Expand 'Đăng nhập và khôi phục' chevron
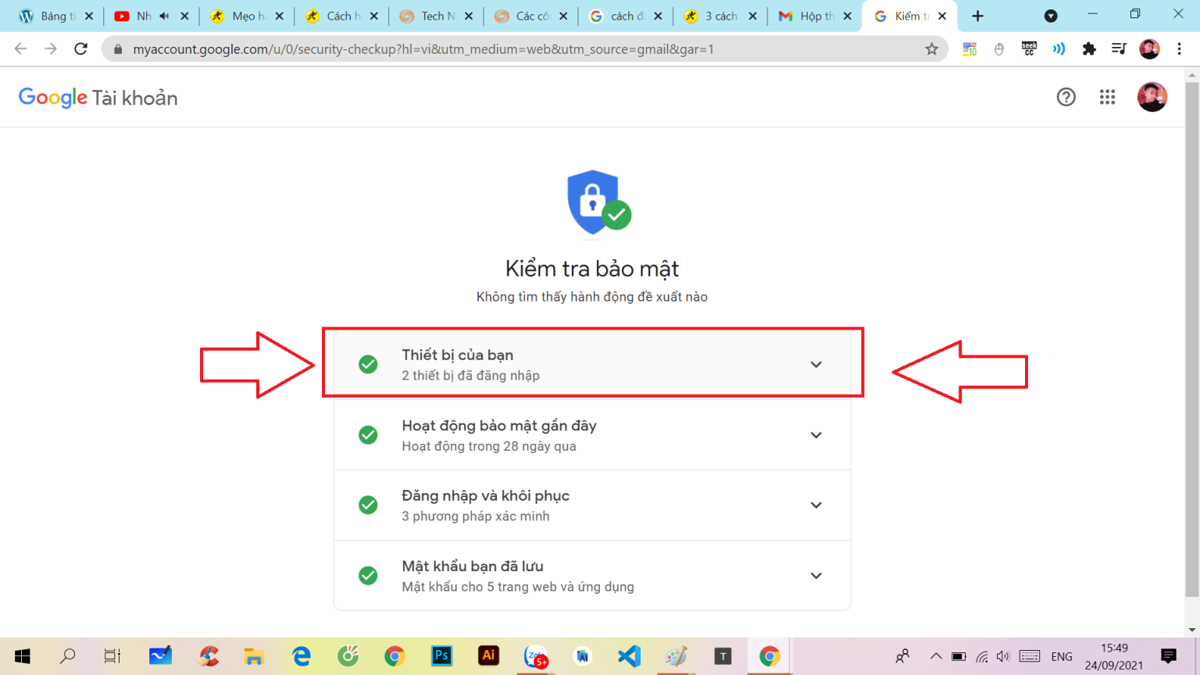Viewport: 1200px width, 675px height. [x=816, y=505]
